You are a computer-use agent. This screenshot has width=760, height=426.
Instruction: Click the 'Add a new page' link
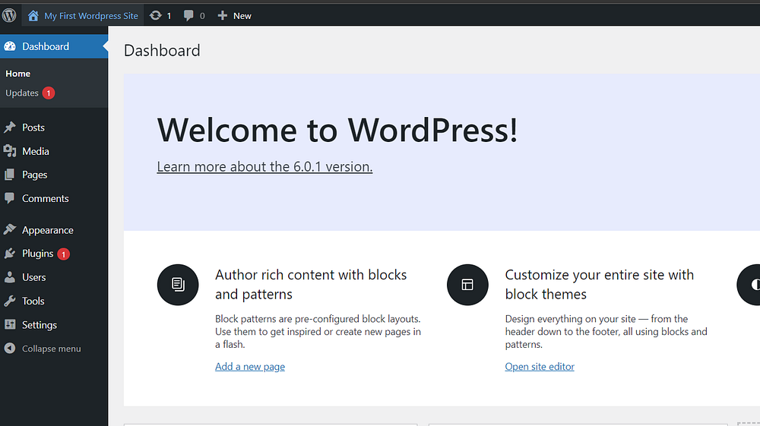(250, 367)
